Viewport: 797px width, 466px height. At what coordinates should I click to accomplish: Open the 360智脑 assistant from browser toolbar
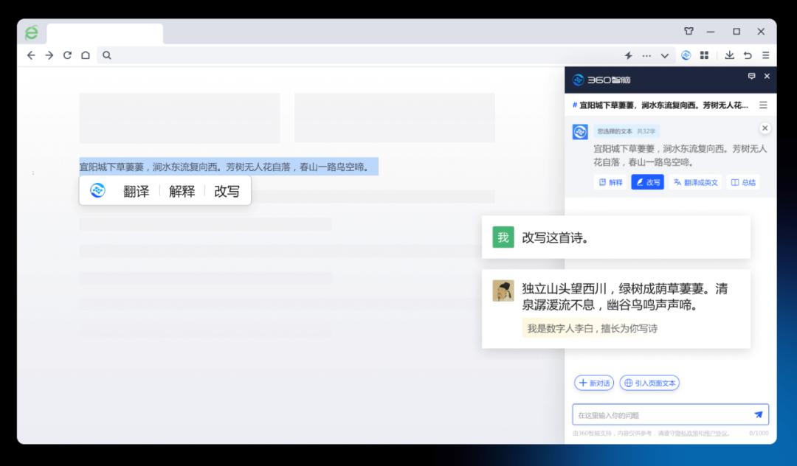(x=686, y=55)
